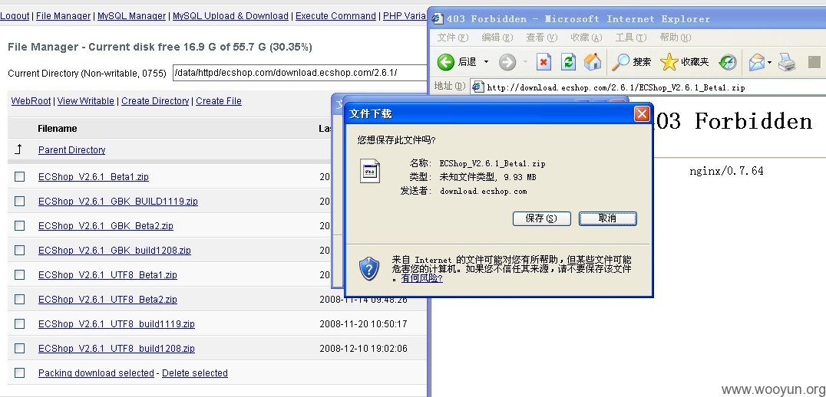The image size is (826, 397).
Task: Open the Mail button dropdown arrow in IE
Action: (770, 63)
